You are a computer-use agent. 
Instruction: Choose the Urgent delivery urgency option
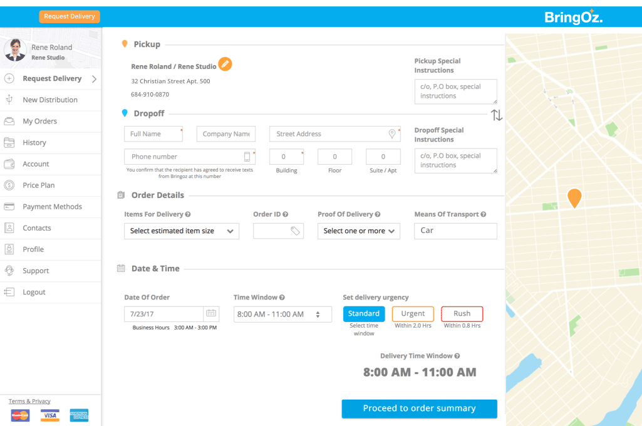click(x=413, y=314)
